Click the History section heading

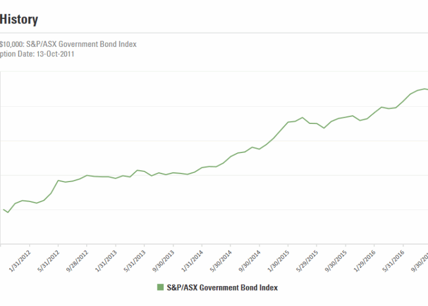click(x=19, y=19)
